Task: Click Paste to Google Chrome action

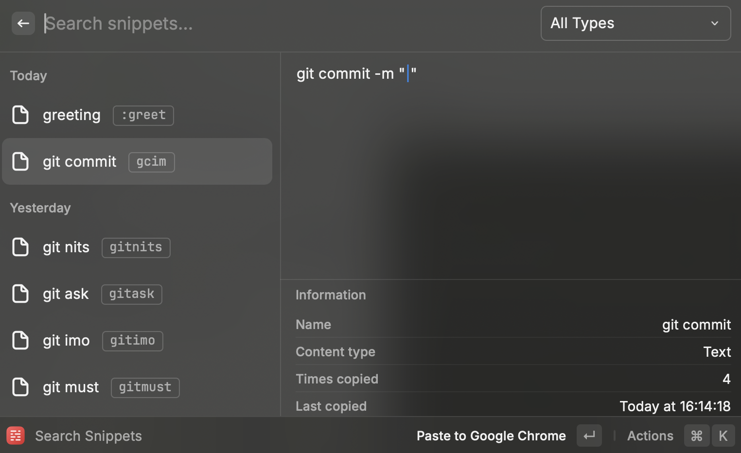Action: click(x=491, y=436)
